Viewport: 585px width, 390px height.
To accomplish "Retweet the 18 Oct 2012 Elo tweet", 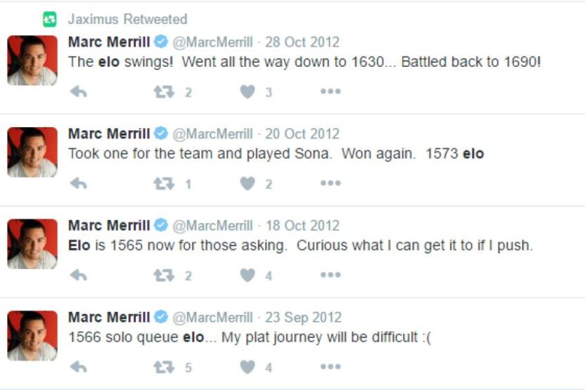I will [164, 275].
